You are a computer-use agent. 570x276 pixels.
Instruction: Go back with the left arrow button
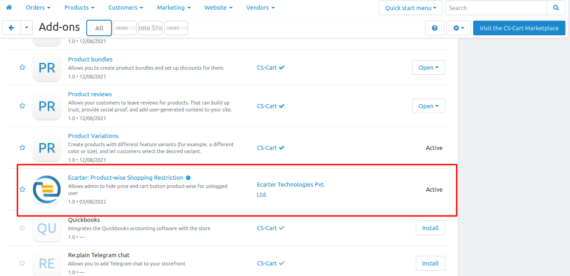[11, 28]
